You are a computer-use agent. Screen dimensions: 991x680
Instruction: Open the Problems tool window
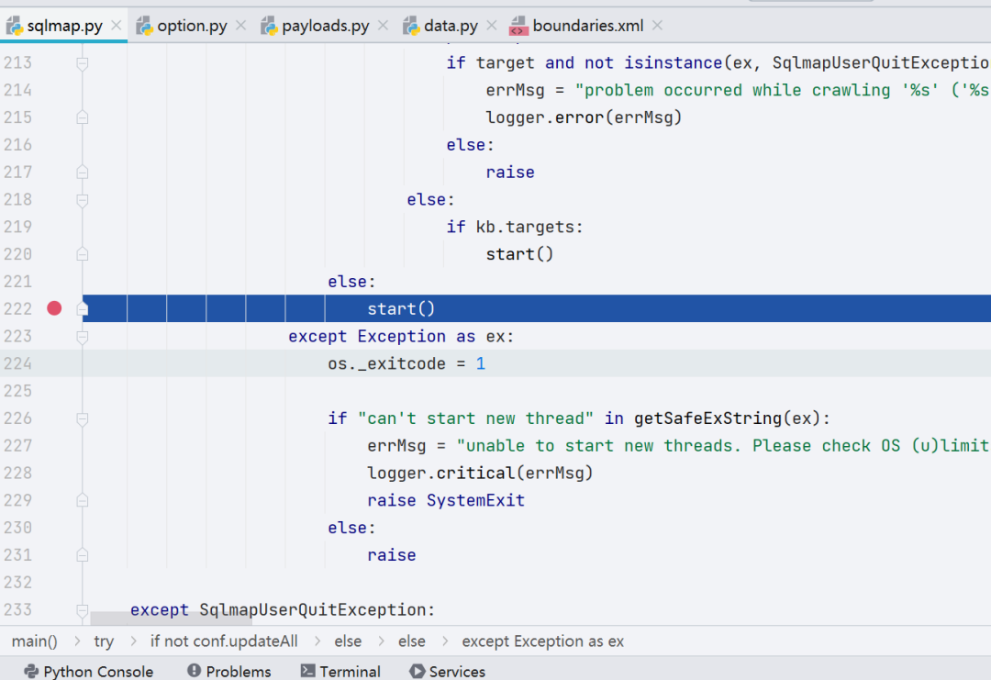[229, 671]
